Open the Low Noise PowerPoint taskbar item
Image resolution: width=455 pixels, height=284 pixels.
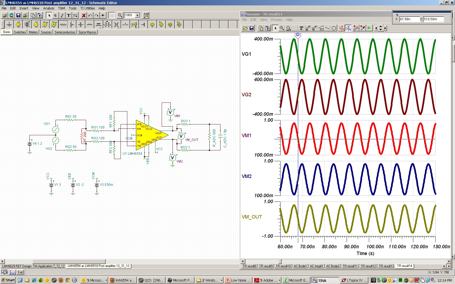(238, 280)
